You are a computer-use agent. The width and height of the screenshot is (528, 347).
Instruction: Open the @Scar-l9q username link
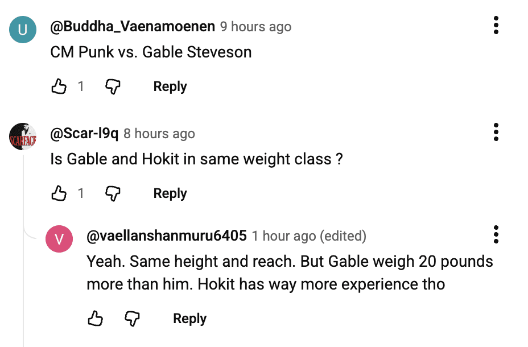(84, 134)
